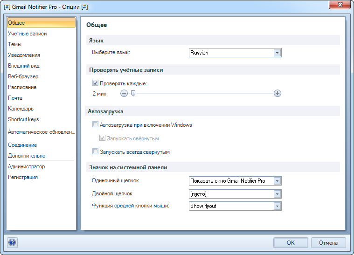Open the Russian language dropdown
This screenshot has width=354, height=255.
pyautogui.click(x=235, y=53)
